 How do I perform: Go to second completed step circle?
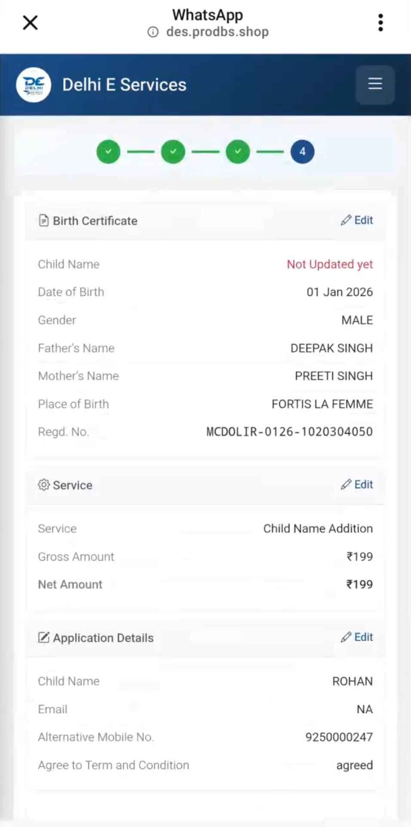(173, 152)
